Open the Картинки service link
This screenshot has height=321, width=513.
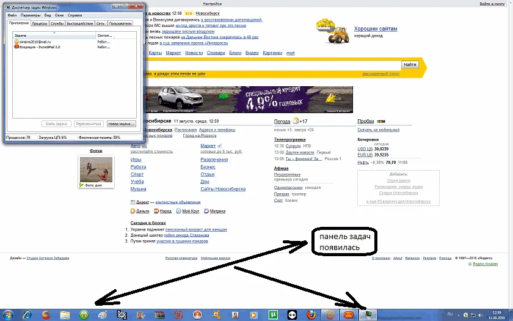(272, 53)
